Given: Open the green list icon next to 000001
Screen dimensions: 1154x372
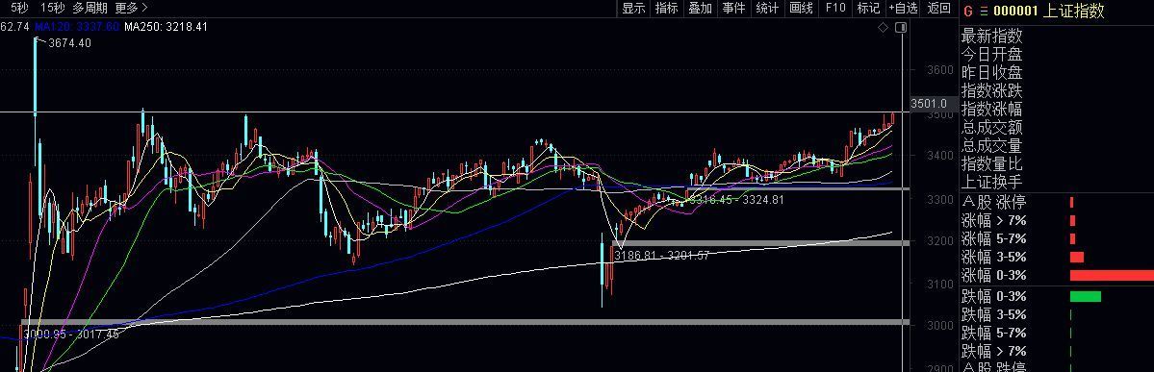Looking at the screenshot, I should 984,11.
